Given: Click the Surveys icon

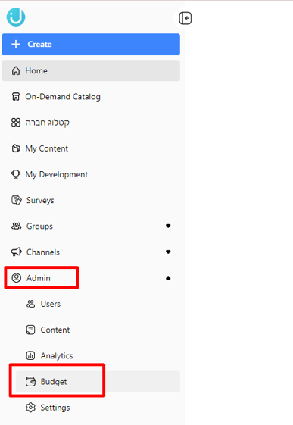Looking at the screenshot, I should click(x=16, y=200).
